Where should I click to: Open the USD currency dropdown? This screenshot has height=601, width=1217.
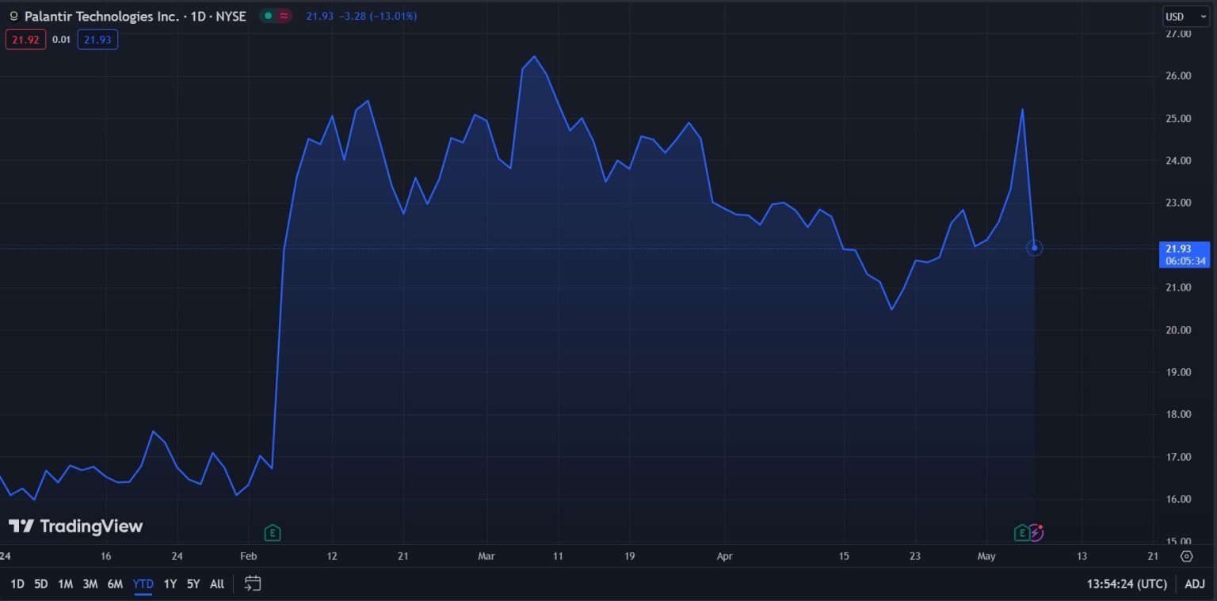(1186, 17)
